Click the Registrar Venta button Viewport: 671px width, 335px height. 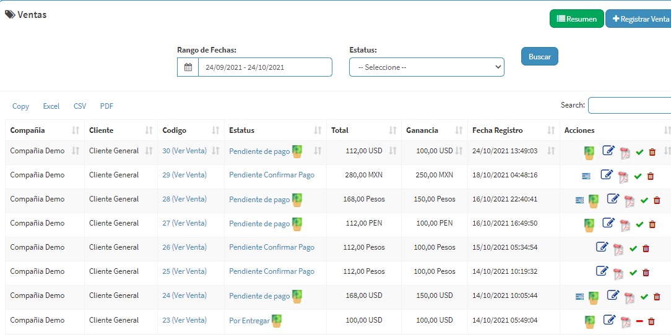639,19
